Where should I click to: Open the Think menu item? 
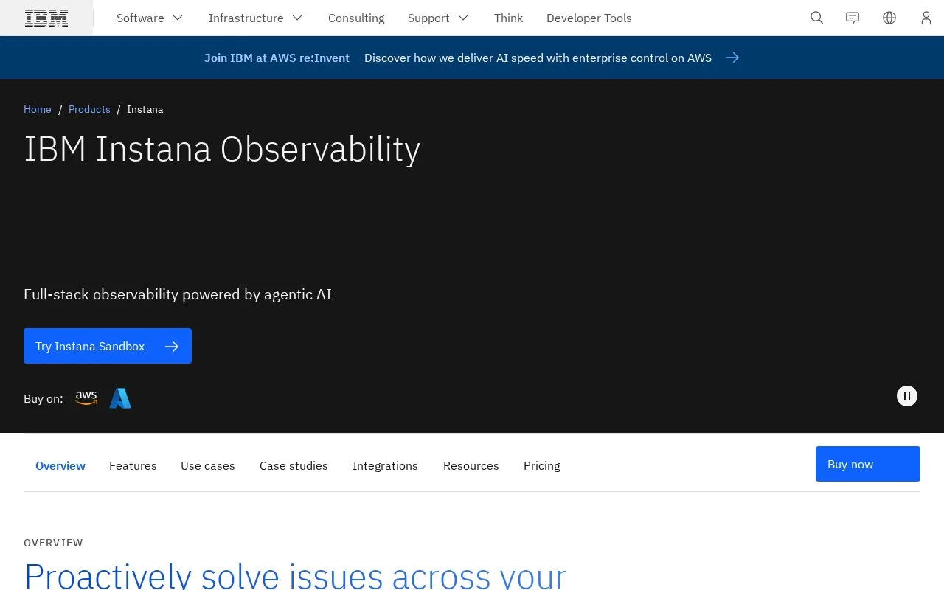508,18
